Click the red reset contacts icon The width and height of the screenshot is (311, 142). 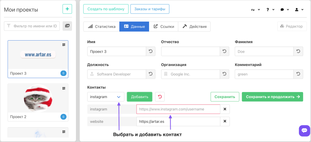[x=160, y=97]
